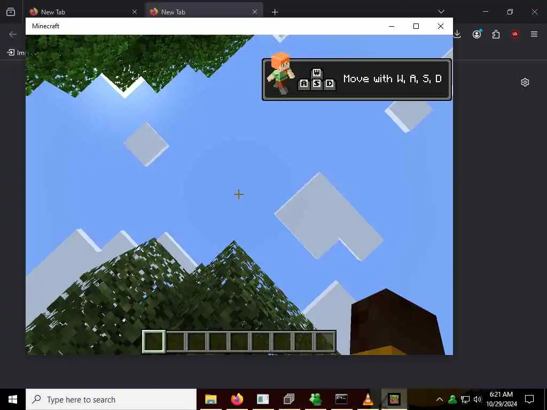Click the Type here to search box
Image resolution: width=547 pixels, height=410 pixels.
point(111,399)
